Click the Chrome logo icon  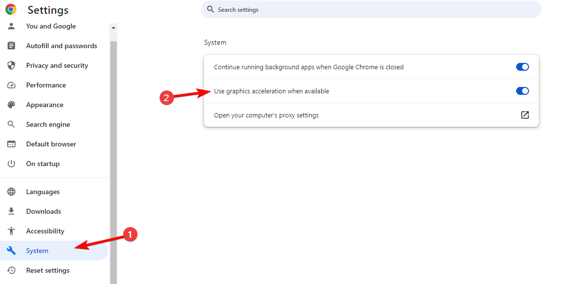tap(11, 9)
